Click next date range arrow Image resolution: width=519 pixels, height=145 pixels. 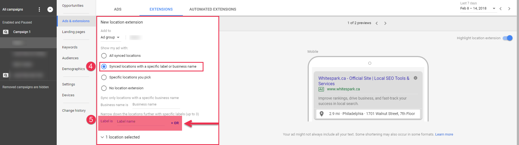[509, 9]
